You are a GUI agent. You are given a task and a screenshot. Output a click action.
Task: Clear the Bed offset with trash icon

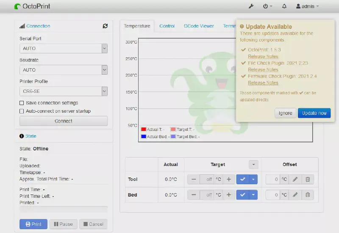[x=308, y=195]
